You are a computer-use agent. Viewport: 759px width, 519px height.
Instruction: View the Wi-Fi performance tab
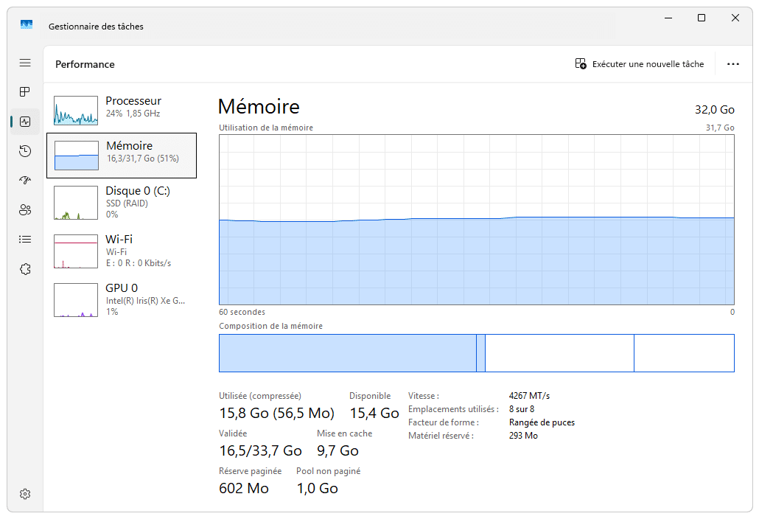pyautogui.click(x=122, y=251)
